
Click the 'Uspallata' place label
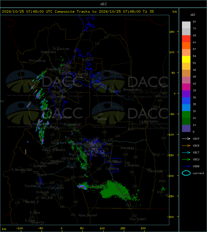[x=48, y=52]
